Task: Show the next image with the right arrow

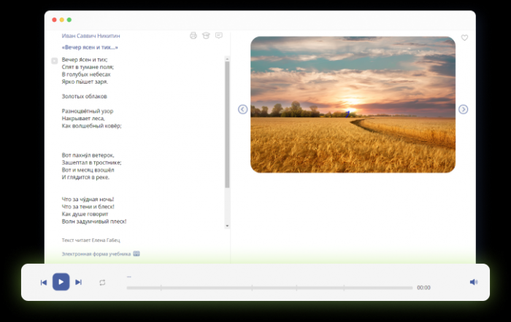Action: click(x=463, y=109)
